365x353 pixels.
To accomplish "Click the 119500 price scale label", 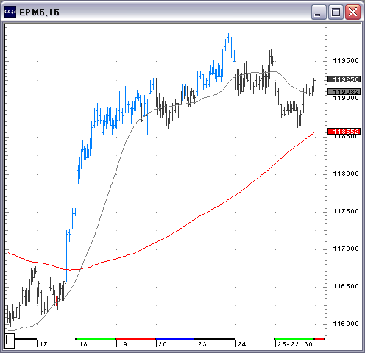I will (346, 60).
